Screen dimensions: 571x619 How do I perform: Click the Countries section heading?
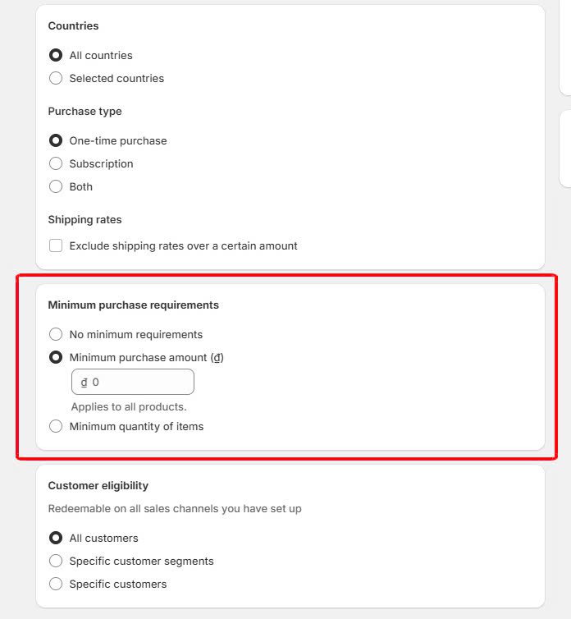73,25
